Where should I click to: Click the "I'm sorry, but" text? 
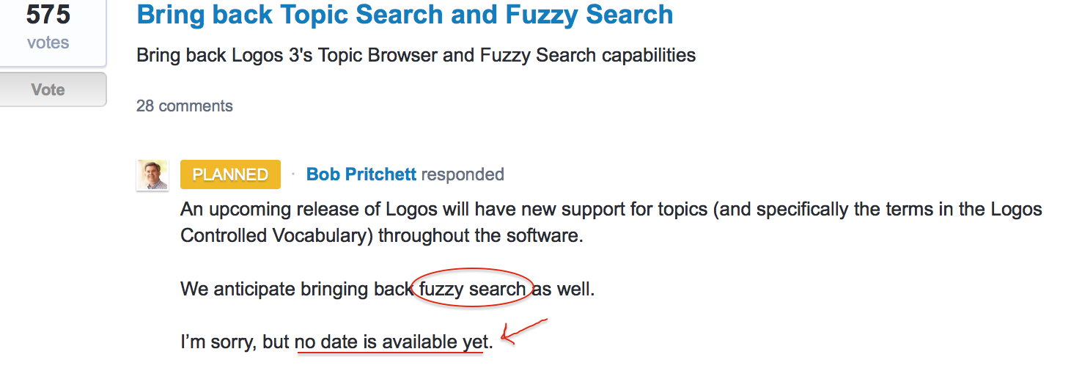click(235, 342)
